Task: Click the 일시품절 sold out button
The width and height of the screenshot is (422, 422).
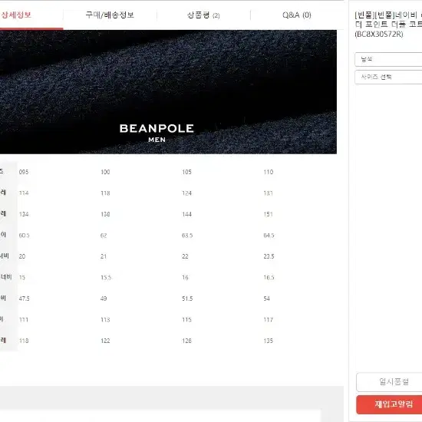Action: (x=389, y=382)
